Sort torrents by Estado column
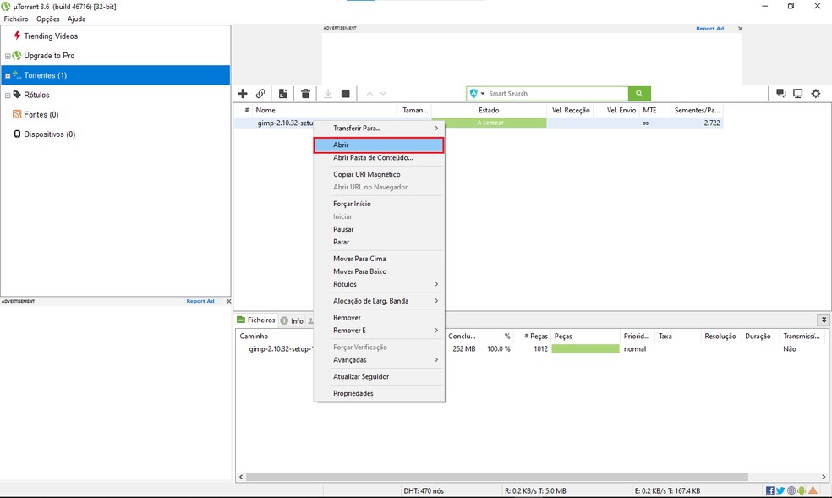Viewport: 832px width, 498px height. coord(489,110)
